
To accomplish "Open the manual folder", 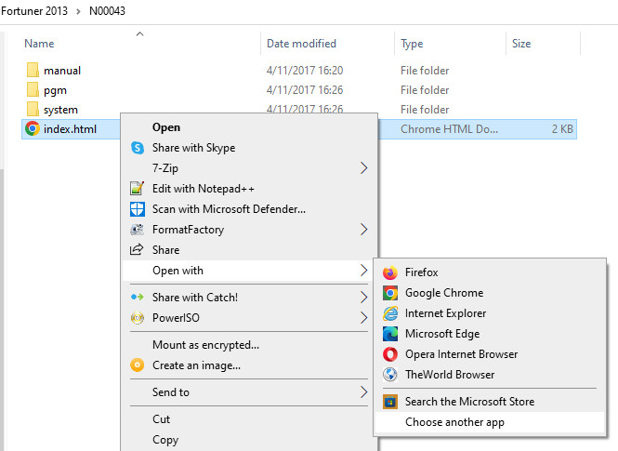I will [x=61, y=71].
